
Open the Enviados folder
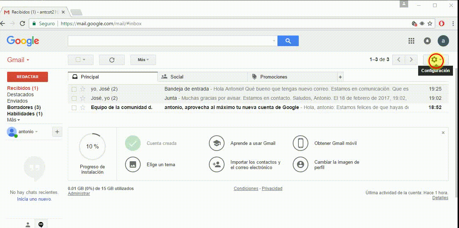17,101
